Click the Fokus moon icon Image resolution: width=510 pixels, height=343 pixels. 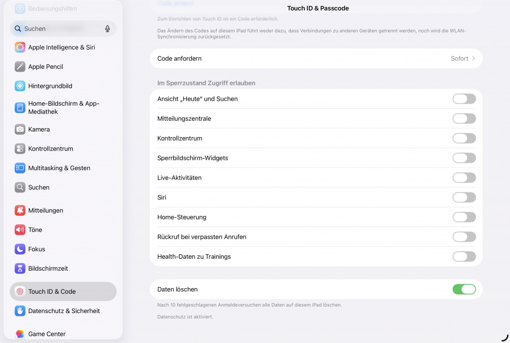click(20, 249)
